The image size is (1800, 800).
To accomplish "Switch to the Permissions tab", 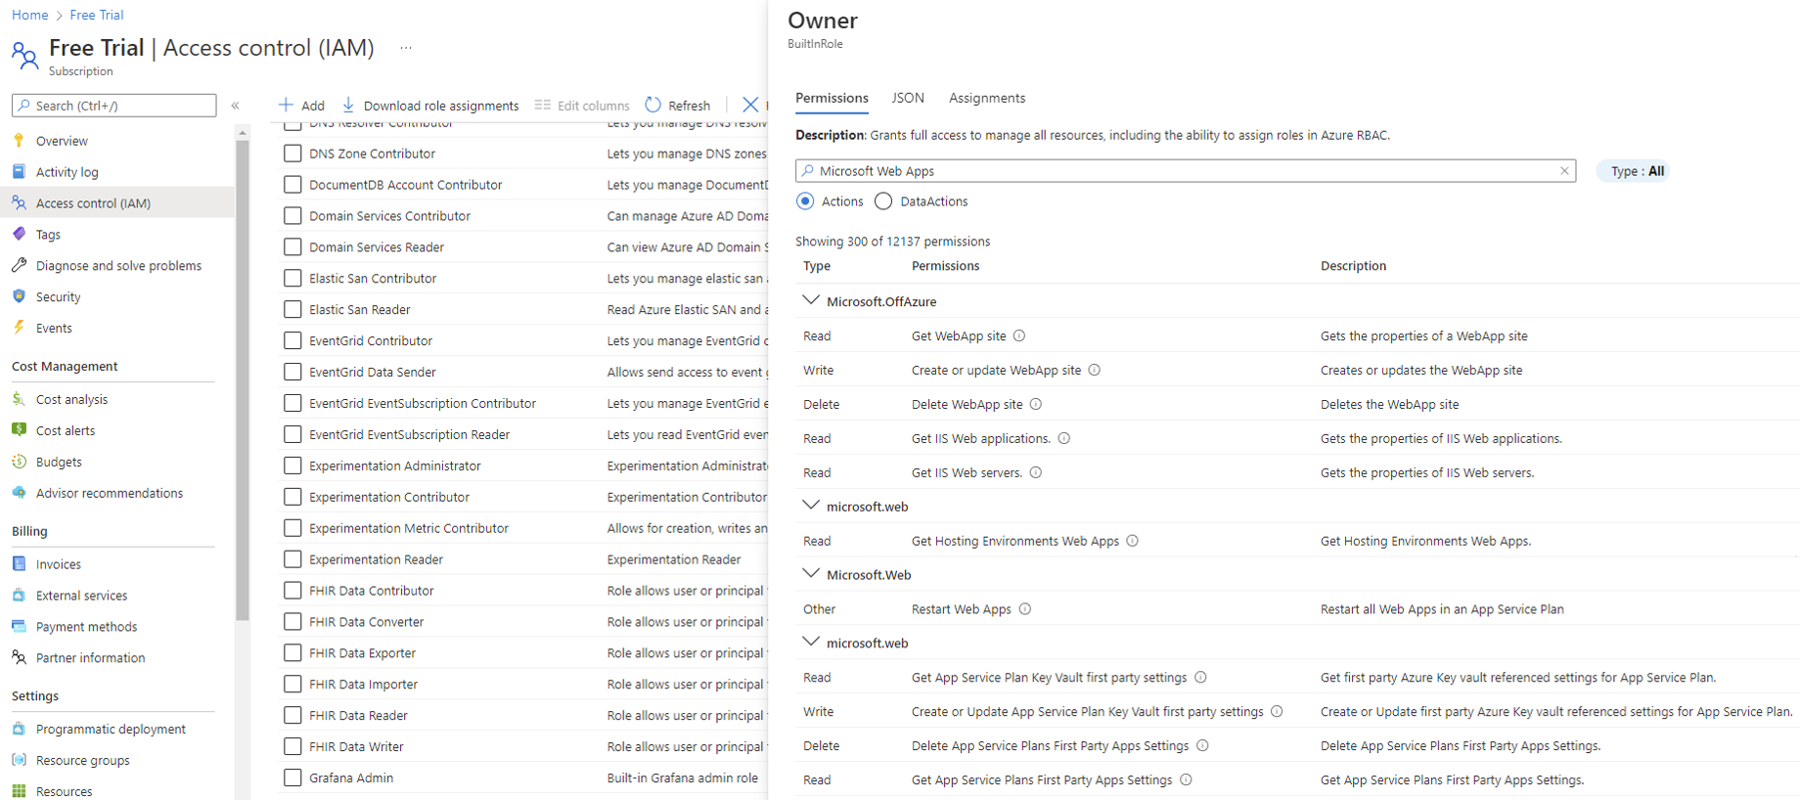I will click(x=832, y=98).
